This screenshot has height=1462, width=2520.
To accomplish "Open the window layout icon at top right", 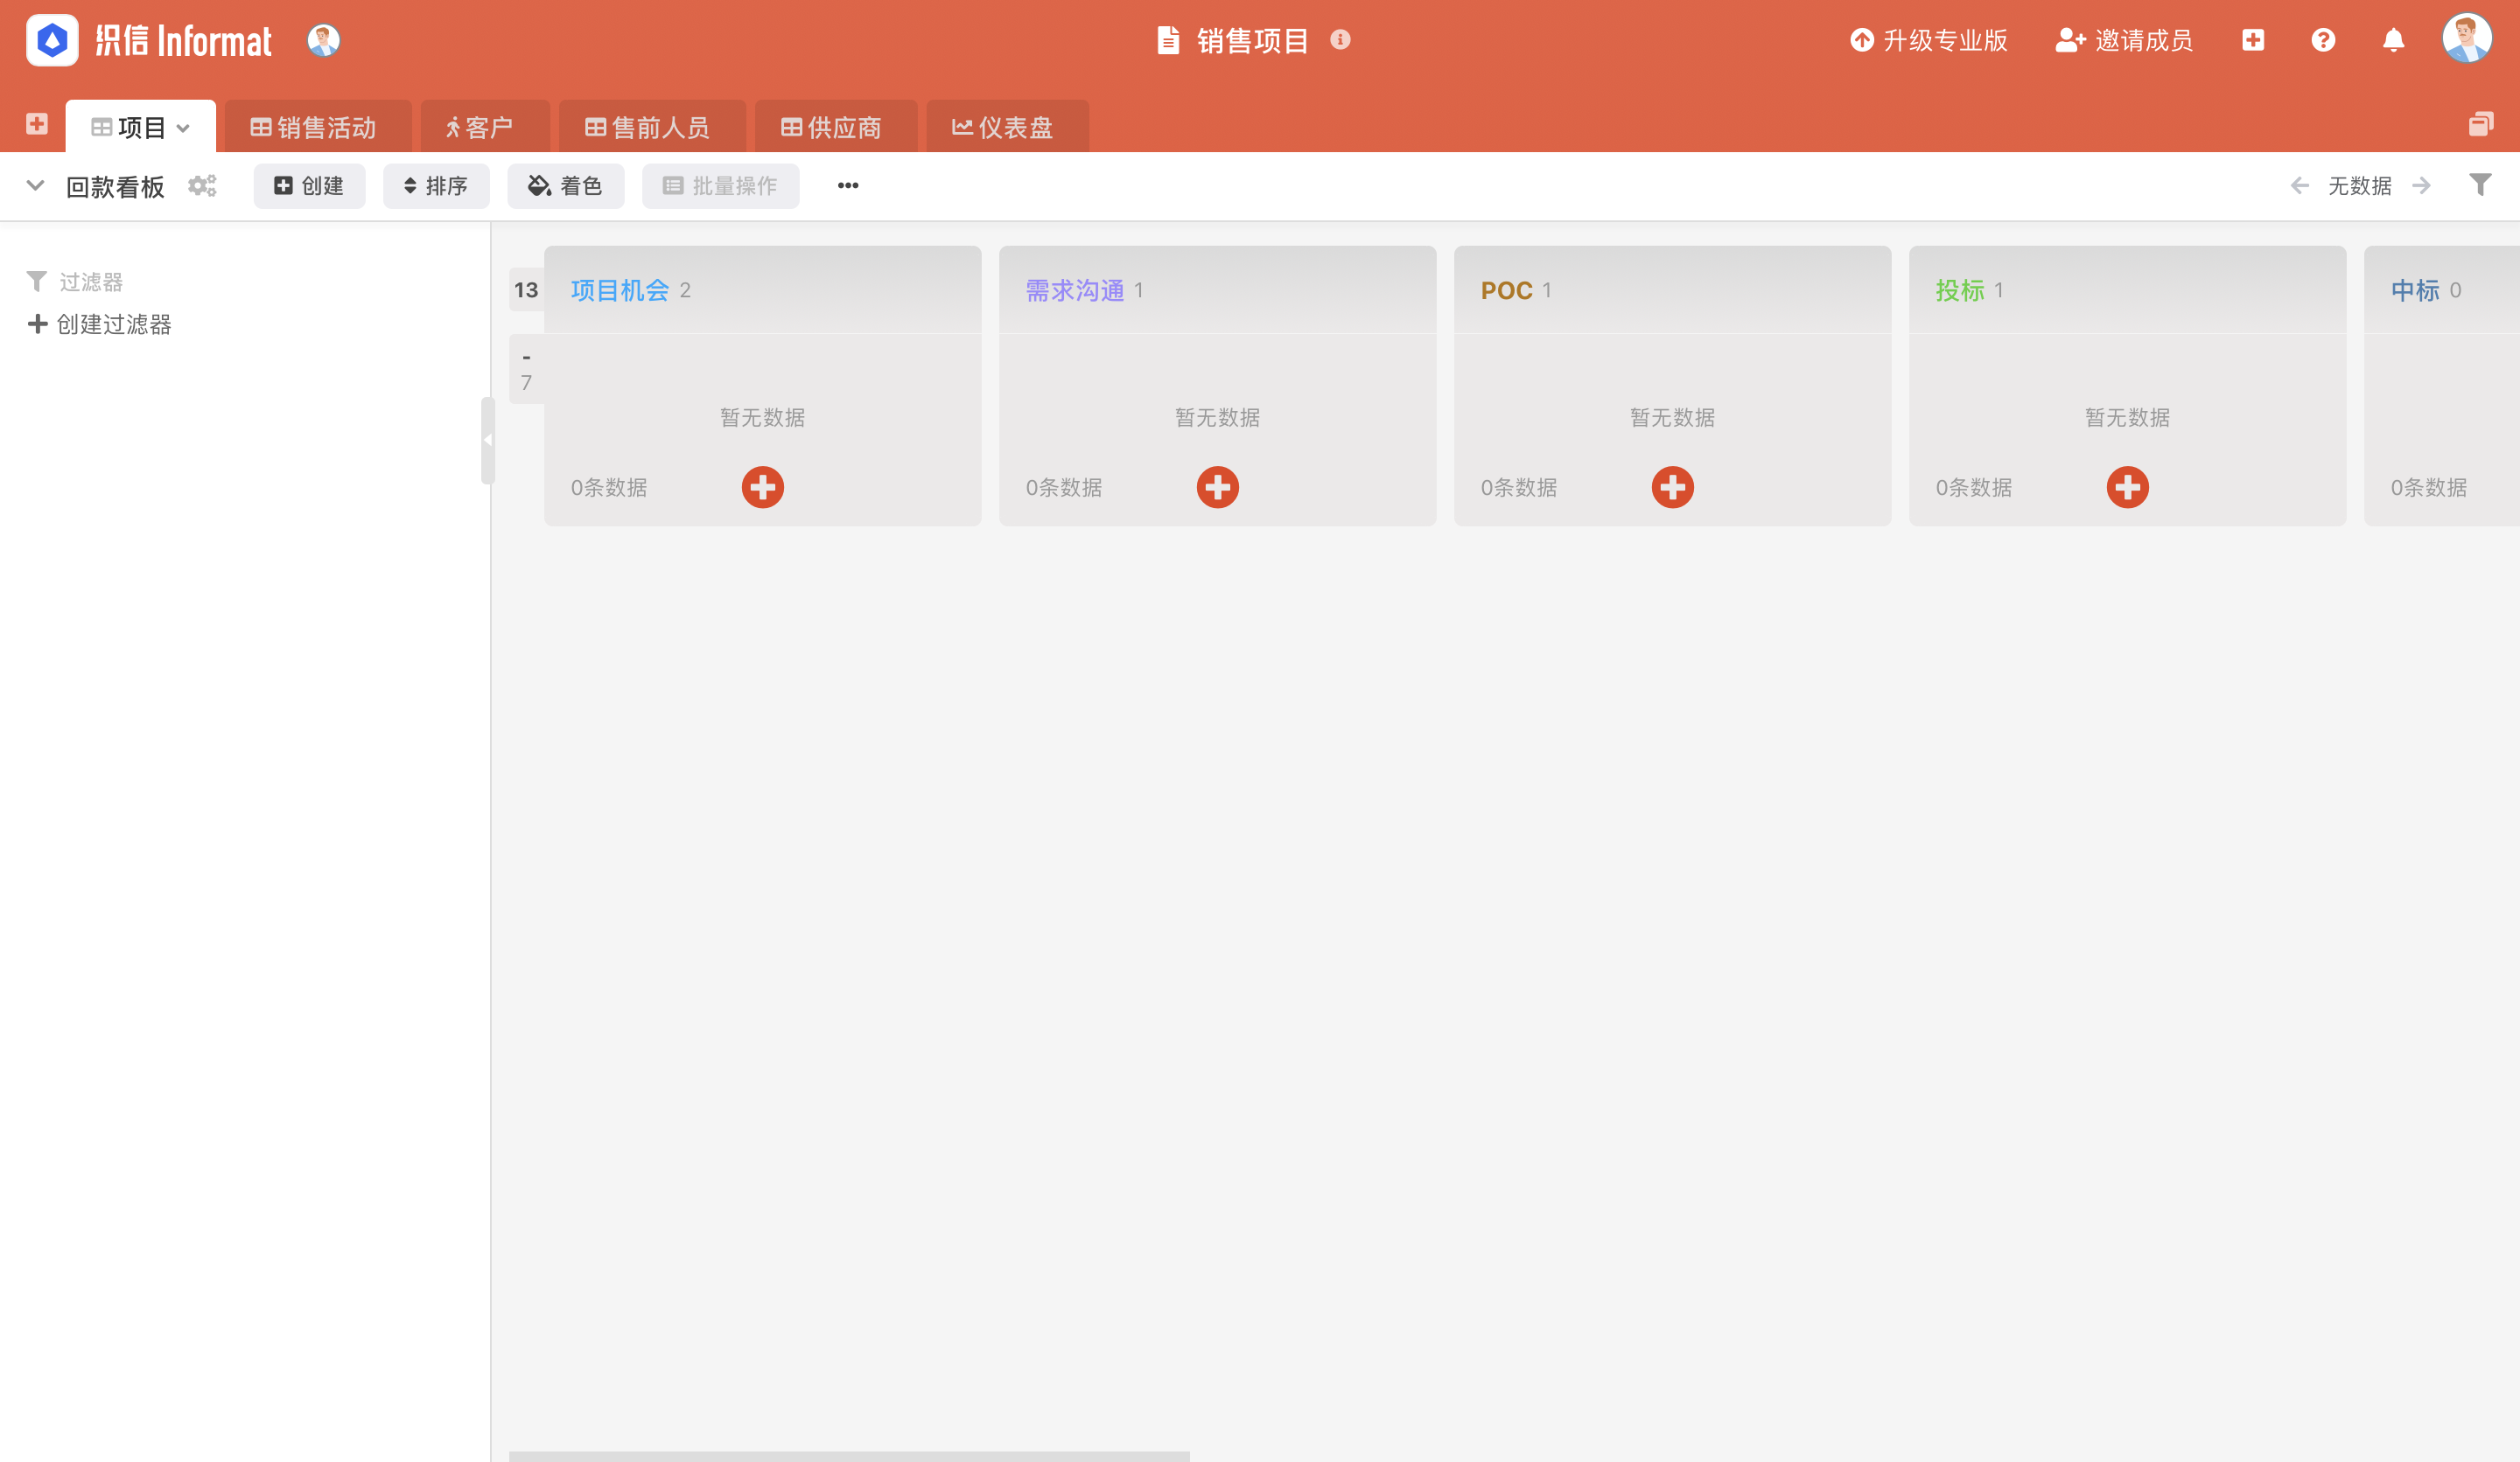I will (x=2480, y=125).
